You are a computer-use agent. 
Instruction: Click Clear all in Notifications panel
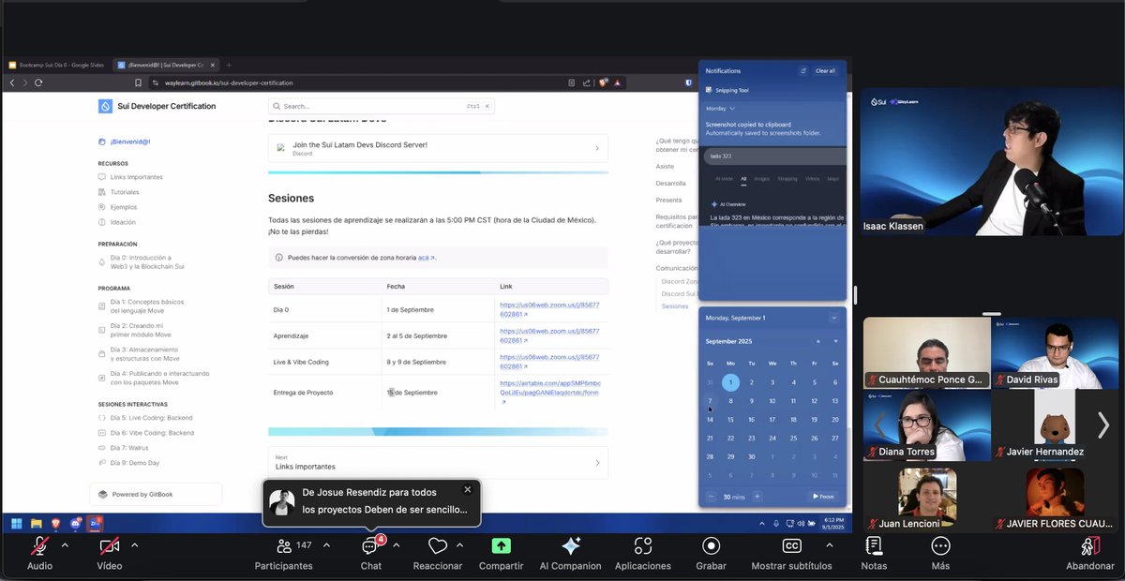[x=825, y=71]
